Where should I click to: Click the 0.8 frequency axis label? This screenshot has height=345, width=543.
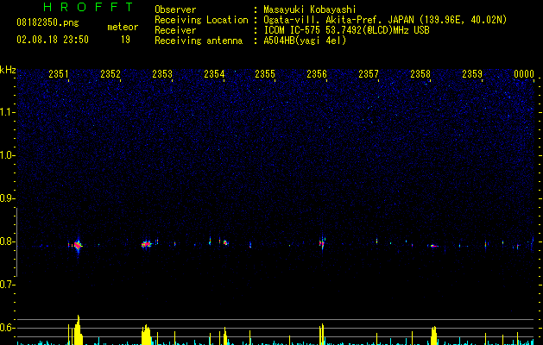7,241
